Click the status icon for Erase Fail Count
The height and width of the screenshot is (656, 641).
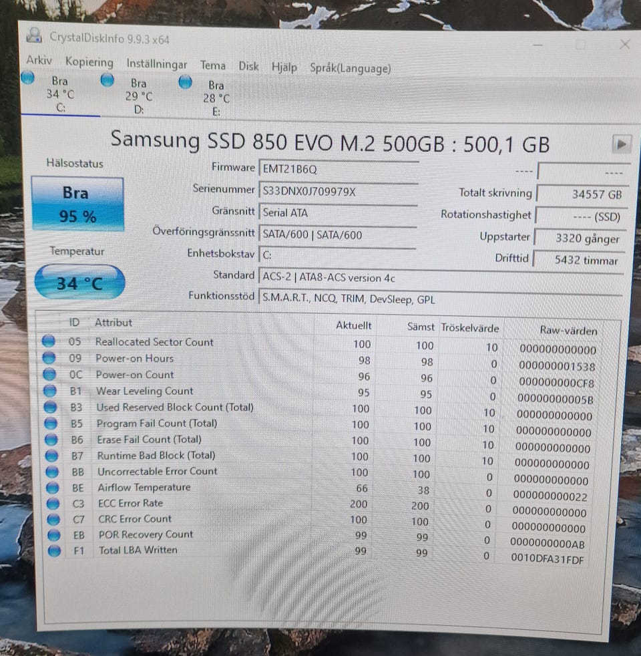51,440
